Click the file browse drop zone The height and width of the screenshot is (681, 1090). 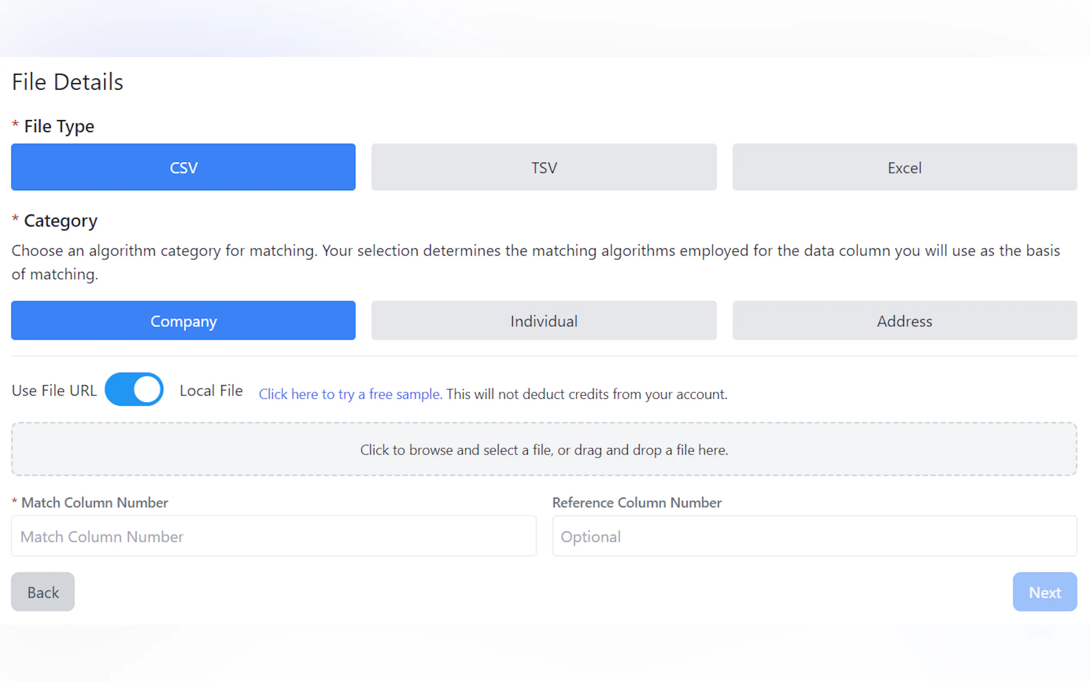pos(544,449)
